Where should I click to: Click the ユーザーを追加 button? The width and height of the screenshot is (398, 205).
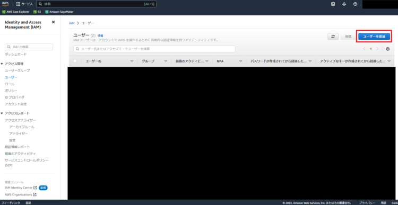(x=374, y=37)
